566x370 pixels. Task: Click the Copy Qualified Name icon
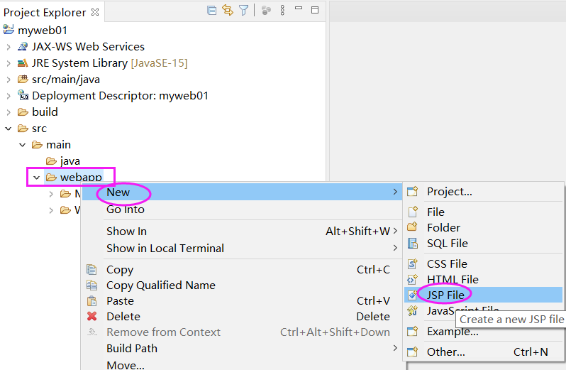point(91,285)
